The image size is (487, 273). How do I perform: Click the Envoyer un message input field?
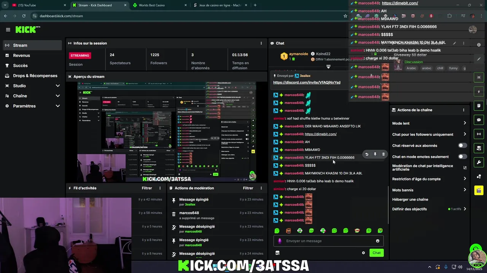pos(328,241)
